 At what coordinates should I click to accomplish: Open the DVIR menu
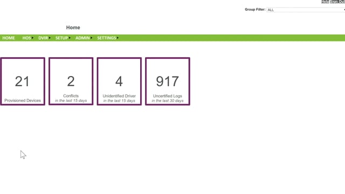43,38
